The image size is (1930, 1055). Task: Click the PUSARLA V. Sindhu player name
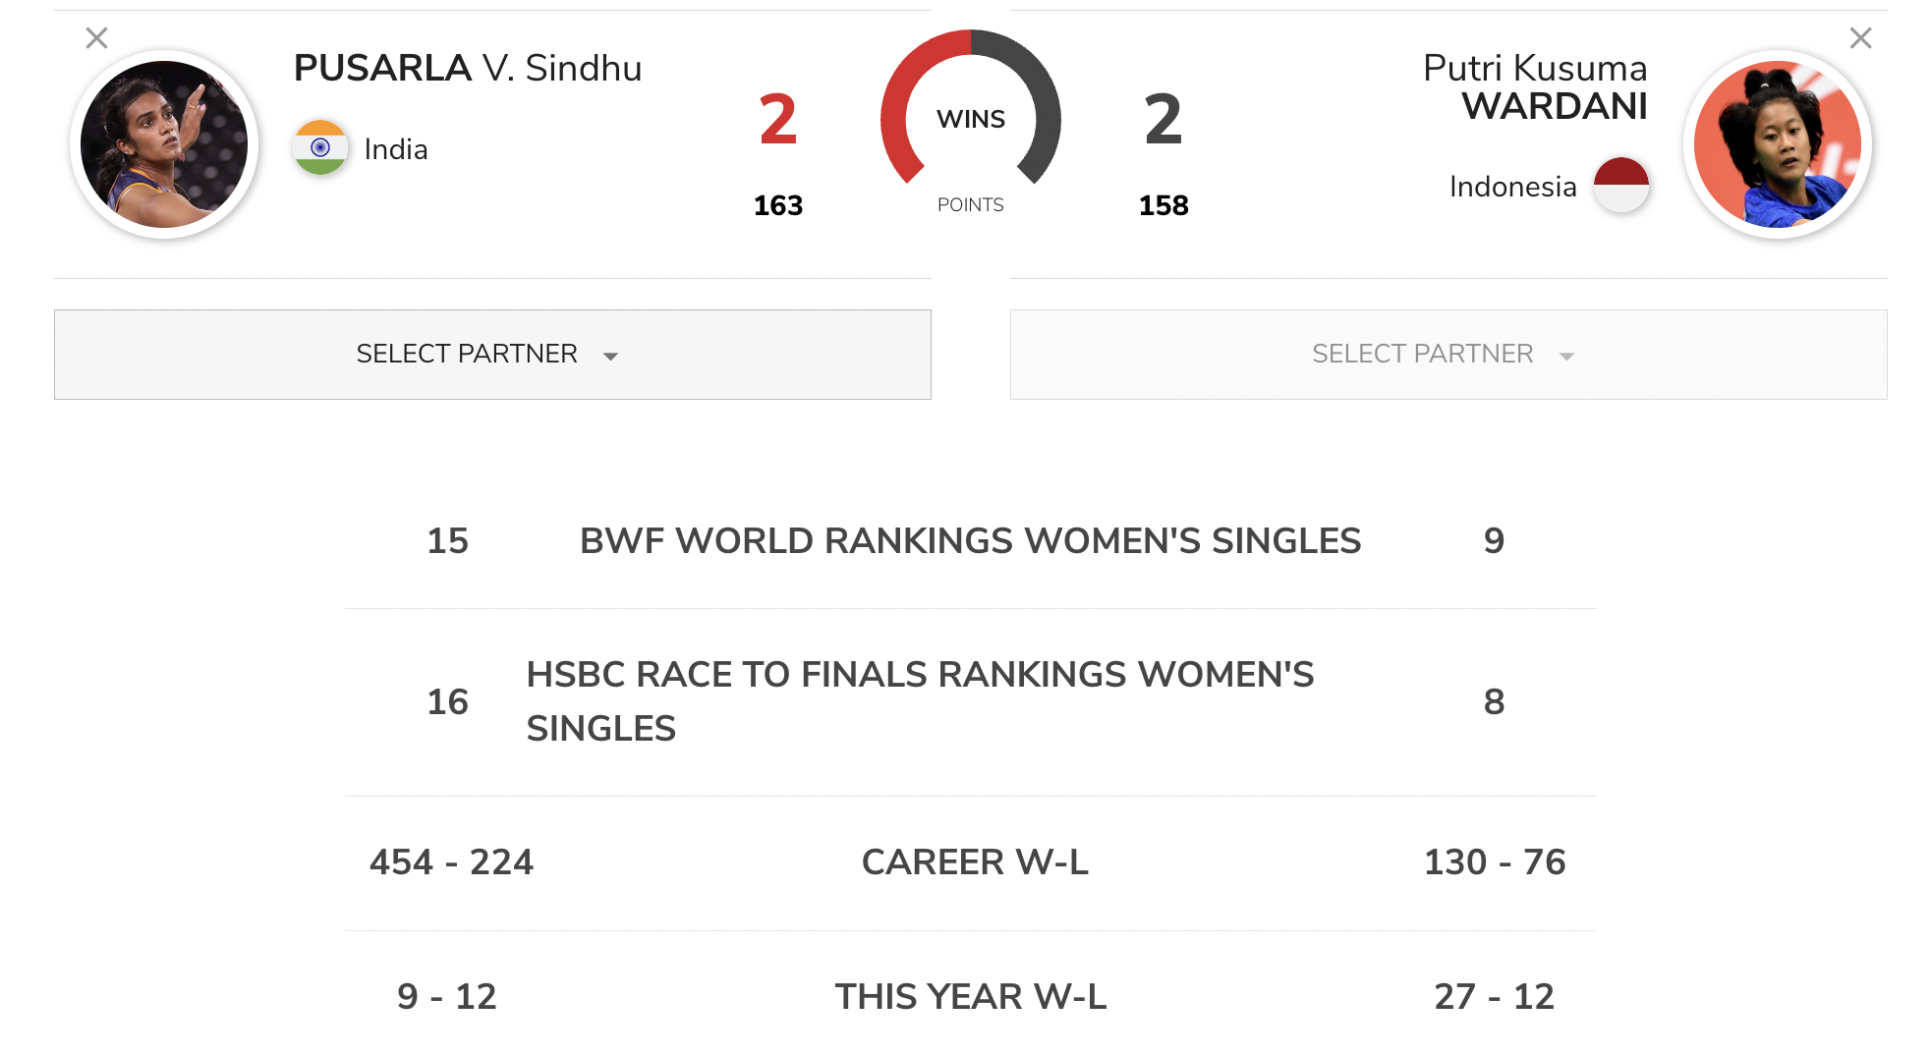pos(468,69)
